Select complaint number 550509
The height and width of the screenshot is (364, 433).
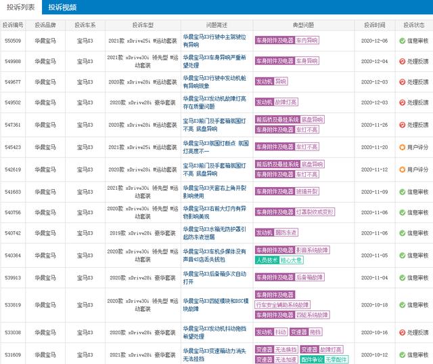click(x=13, y=41)
